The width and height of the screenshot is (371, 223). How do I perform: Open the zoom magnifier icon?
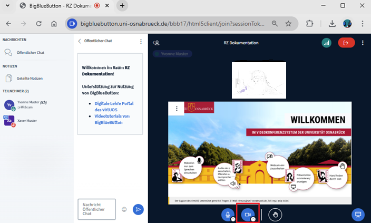coord(275,24)
